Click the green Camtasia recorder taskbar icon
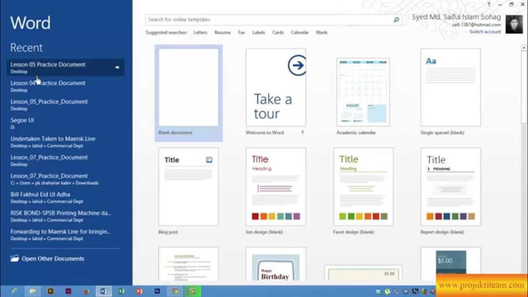 click(193, 291)
